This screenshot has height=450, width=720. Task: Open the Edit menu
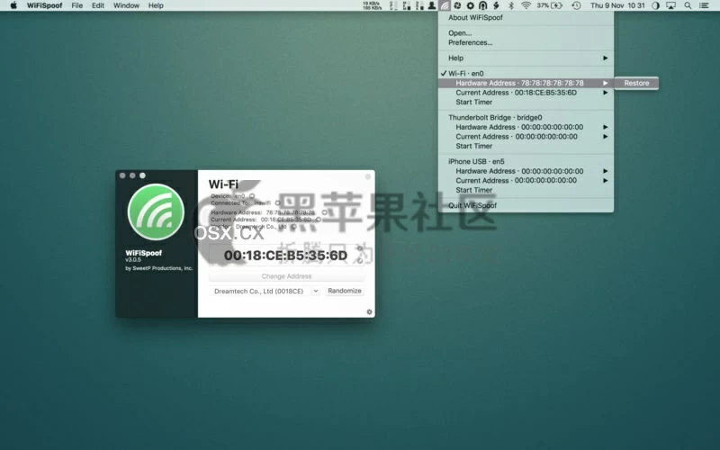(x=98, y=5)
